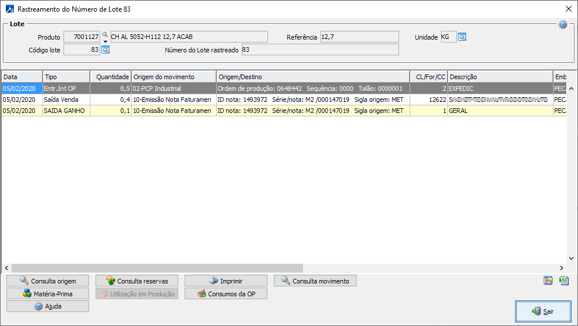This screenshot has width=578, height=326.
Task: Click the horizontal scrollbar thumb
Action: (157, 268)
